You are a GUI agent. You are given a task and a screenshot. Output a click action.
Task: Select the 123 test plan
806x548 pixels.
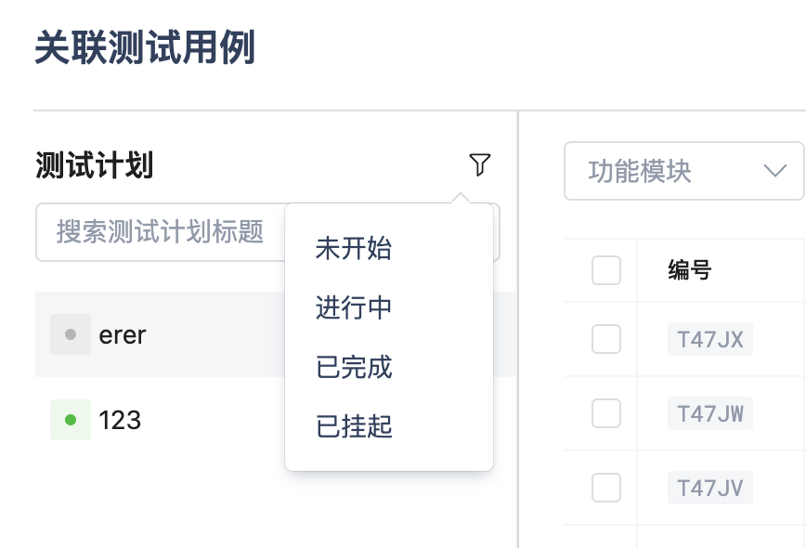(121, 420)
